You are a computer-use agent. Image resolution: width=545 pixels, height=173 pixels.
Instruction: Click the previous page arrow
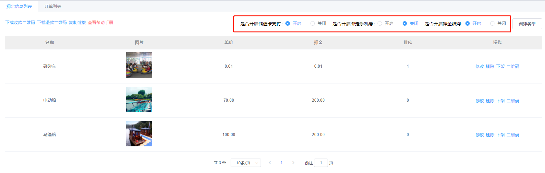click(270, 163)
